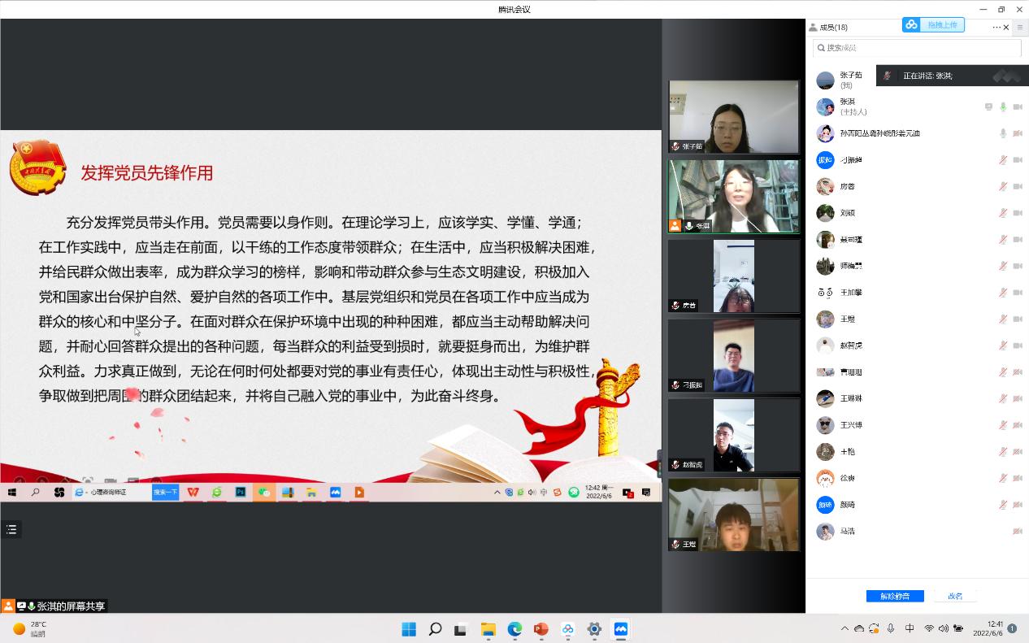
Task: Toggle muted microphone icon for 刘硕
Action: click(x=1003, y=213)
